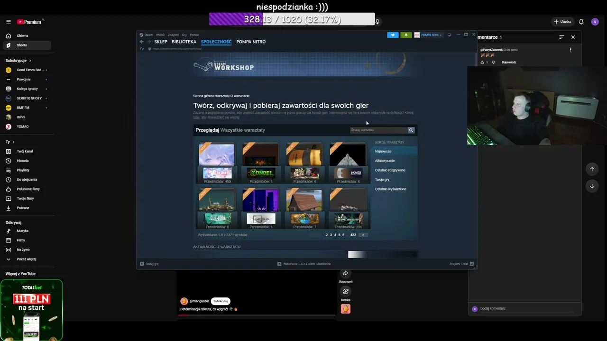
Task: Select Shorts in the YouTube sidebar
Action: coord(27,45)
